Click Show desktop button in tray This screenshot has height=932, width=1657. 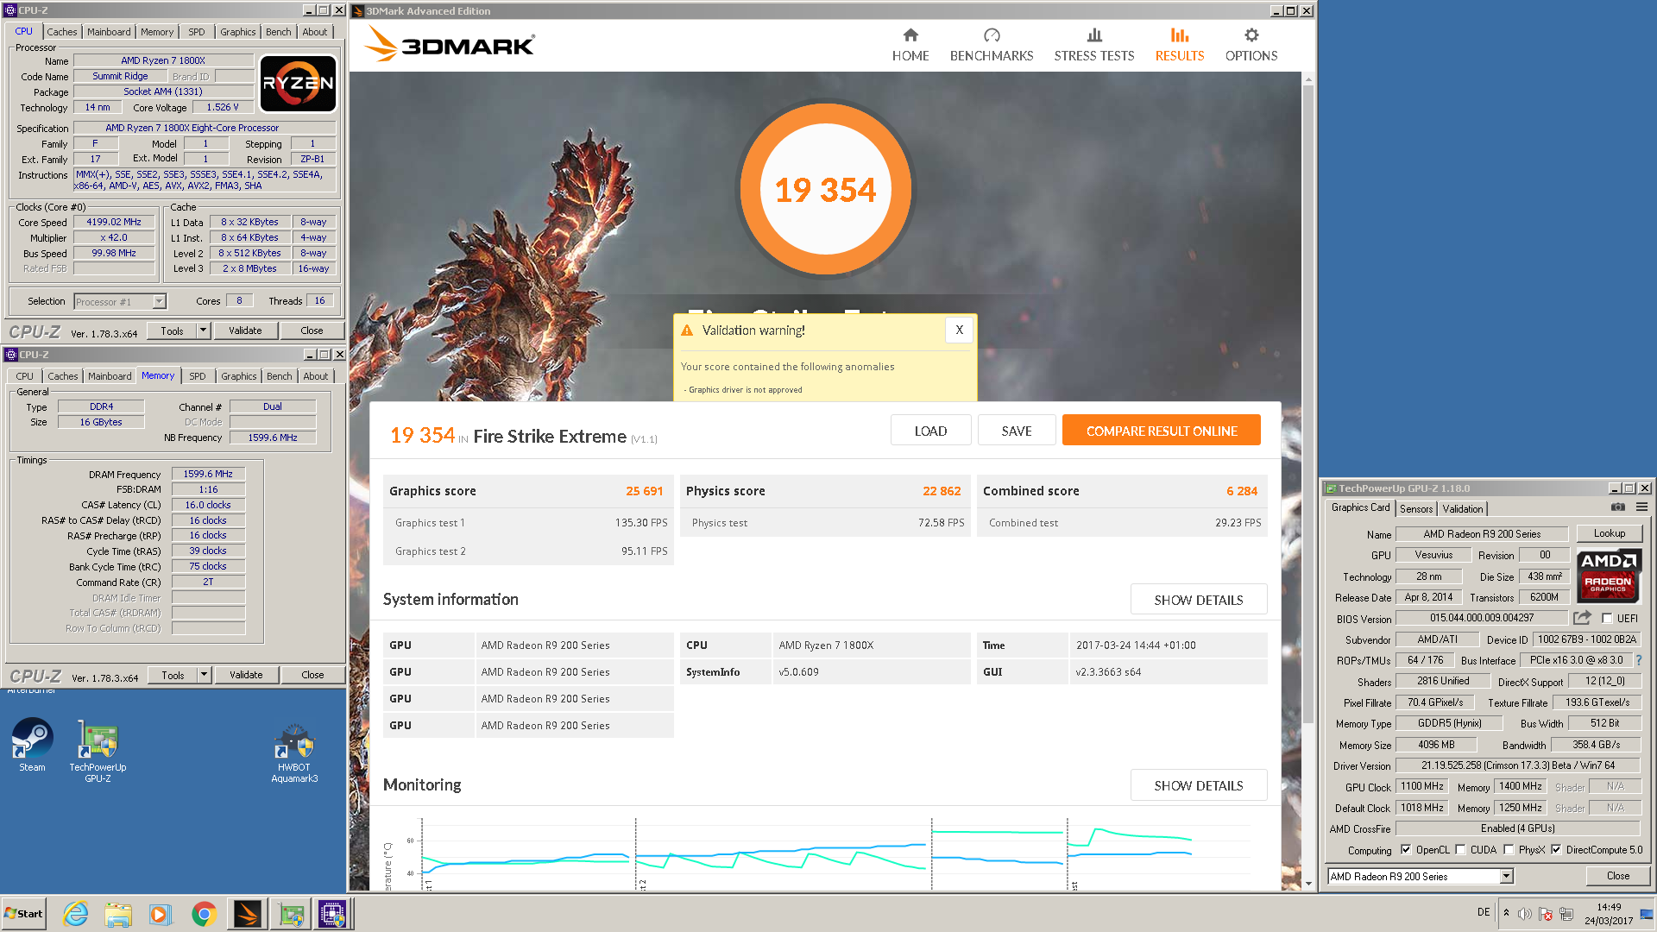1648,914
